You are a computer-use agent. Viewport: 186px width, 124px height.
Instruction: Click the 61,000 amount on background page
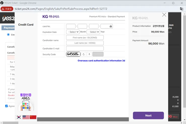click(x=175, y=106)
